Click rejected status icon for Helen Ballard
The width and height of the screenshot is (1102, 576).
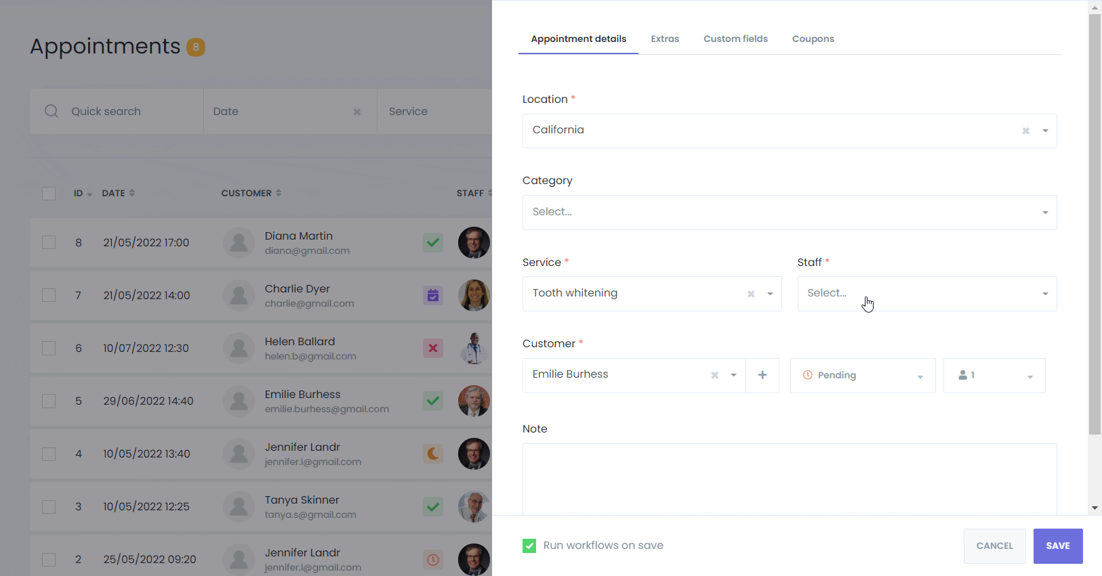click(433, 348)
